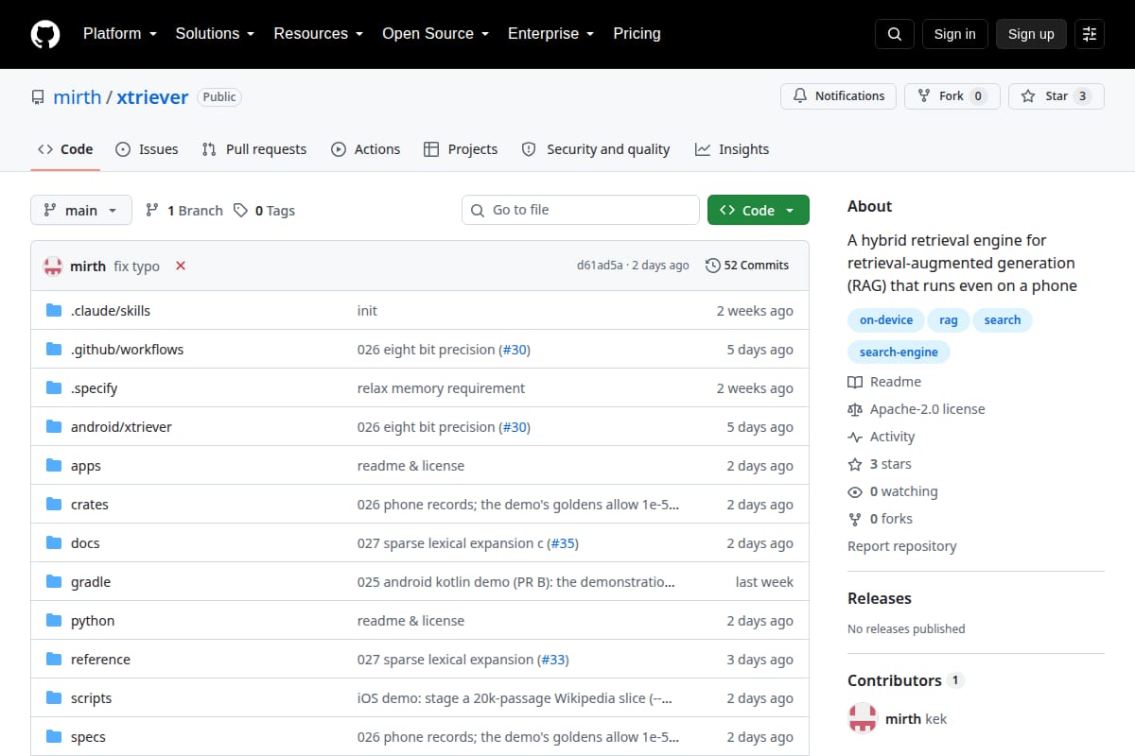Click the Activity pulse icon in About
This screenshot has width=1135, height=756.
point(855,437)
